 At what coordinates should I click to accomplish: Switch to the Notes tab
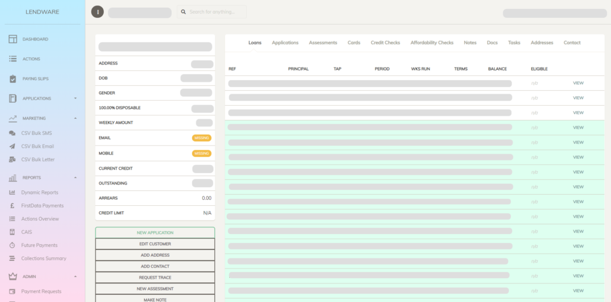pos(470,43)
